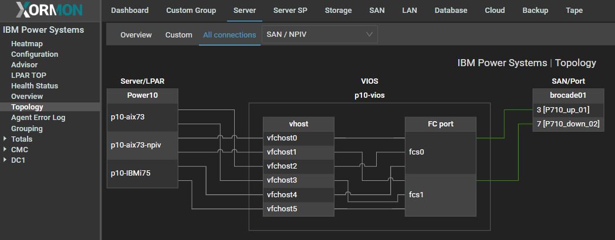Expand the Totals tree node

coord(5,139)
